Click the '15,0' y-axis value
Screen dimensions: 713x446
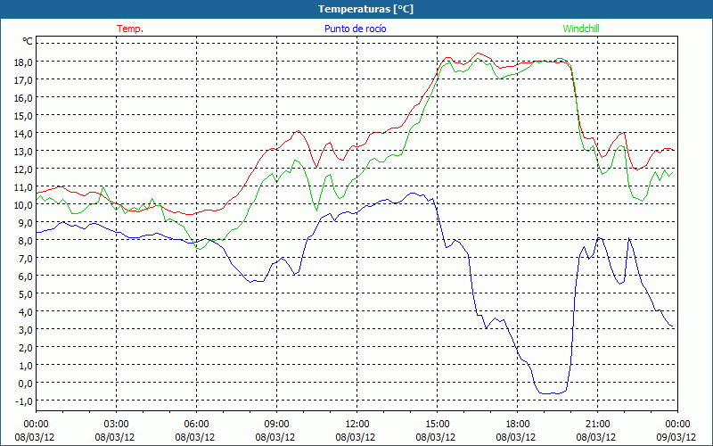point(23,116)
